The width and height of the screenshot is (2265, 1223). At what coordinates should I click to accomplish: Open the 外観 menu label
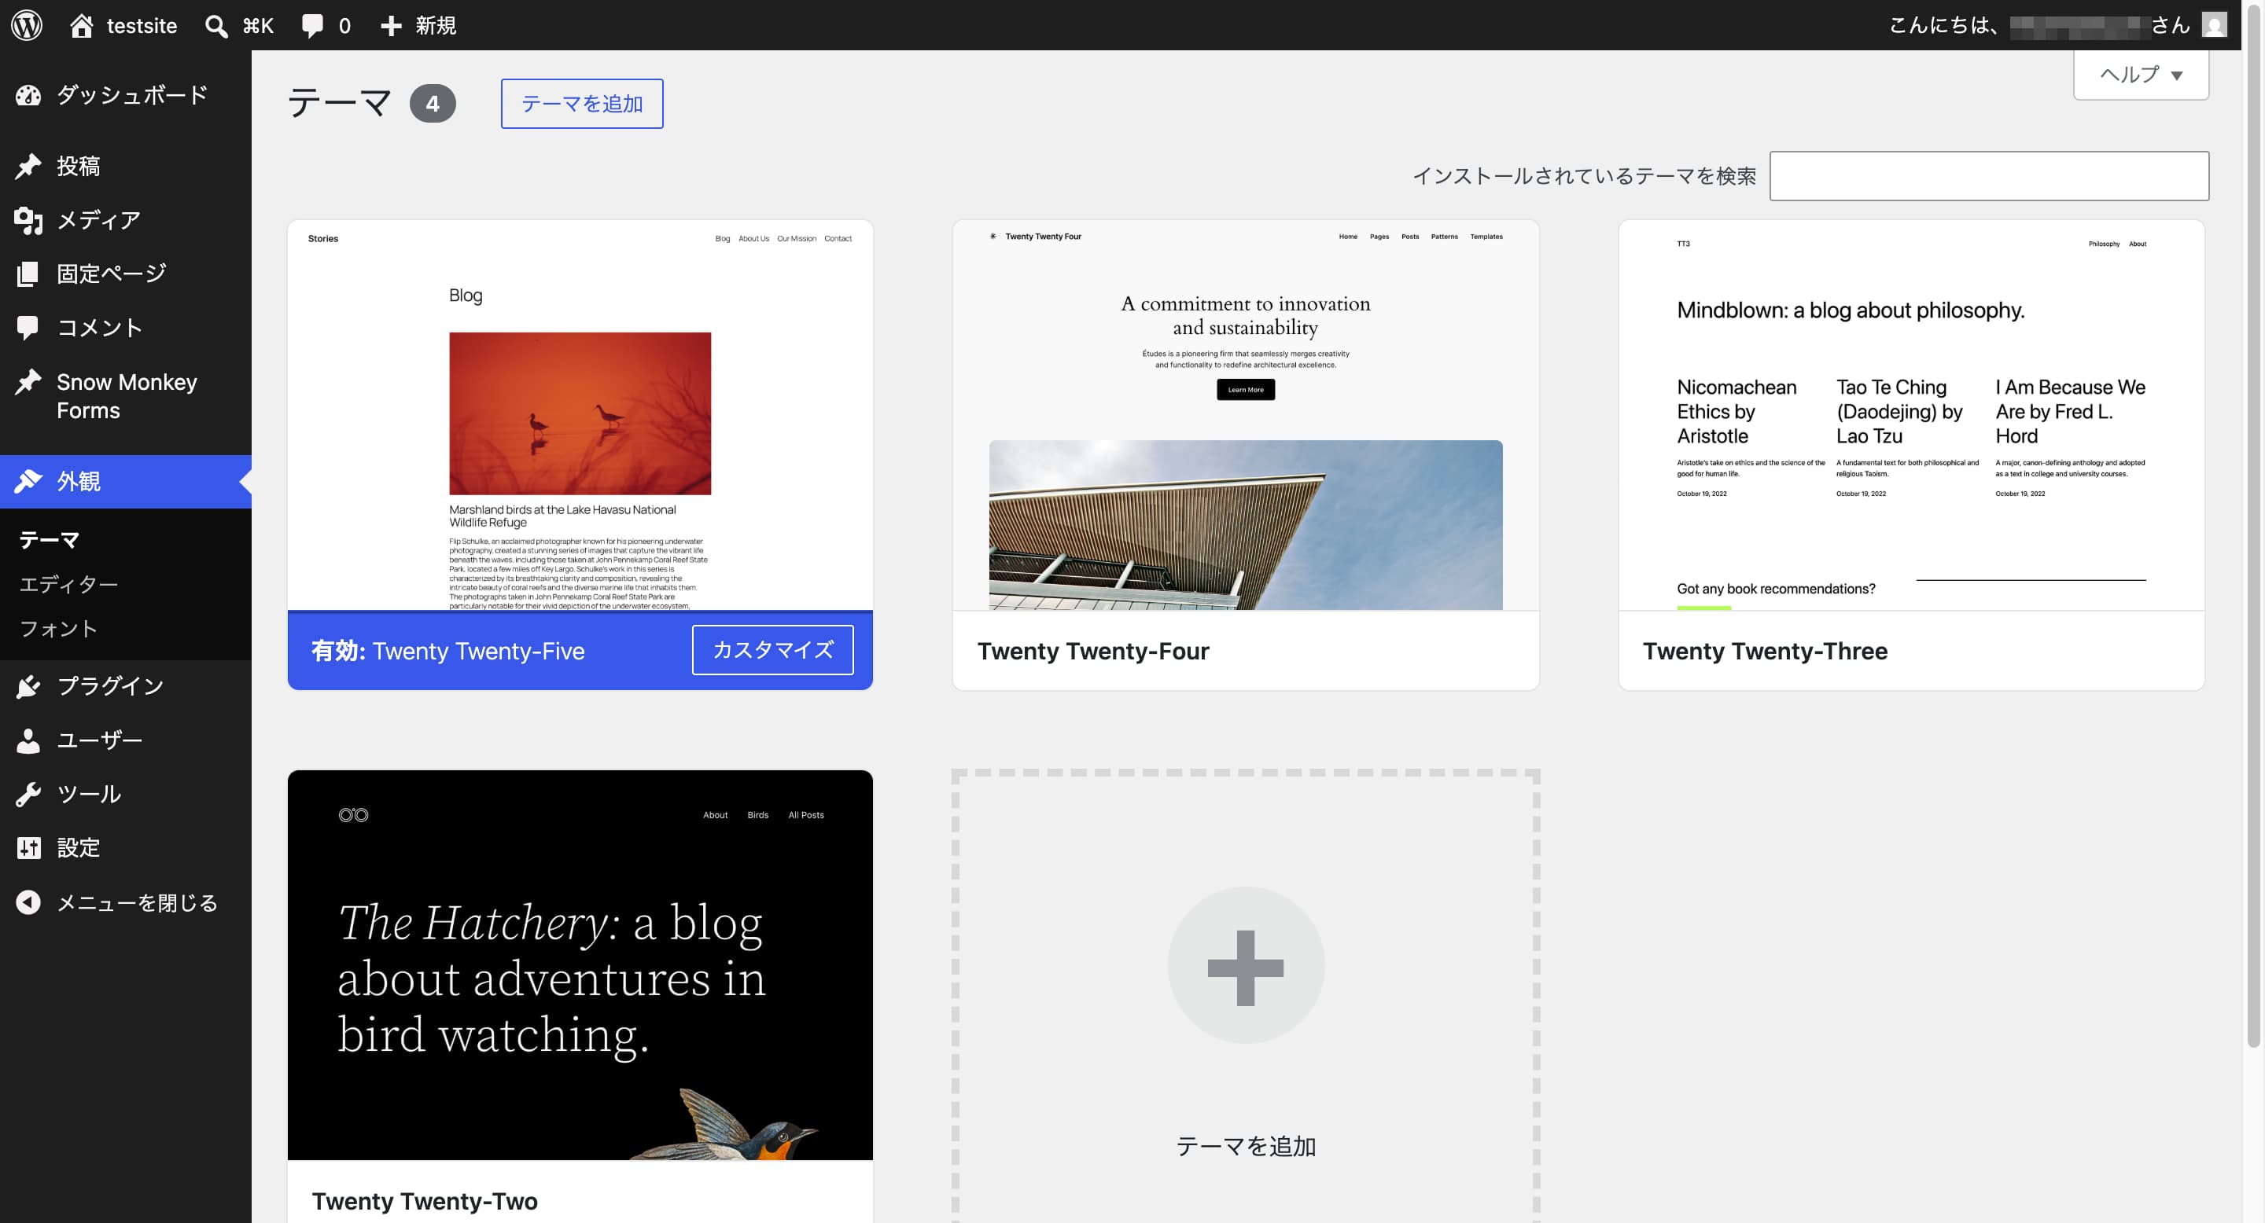point(79,482)
